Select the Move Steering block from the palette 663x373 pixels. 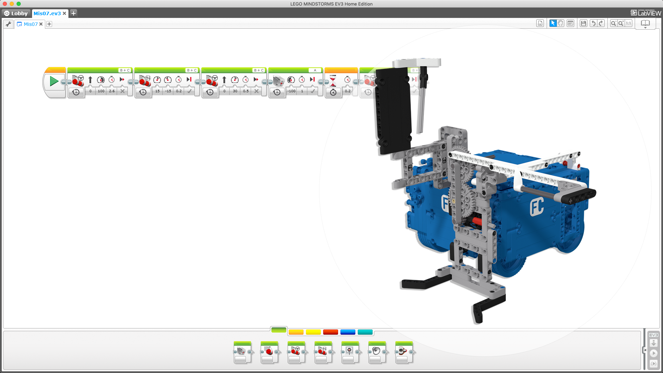(297, 352)
